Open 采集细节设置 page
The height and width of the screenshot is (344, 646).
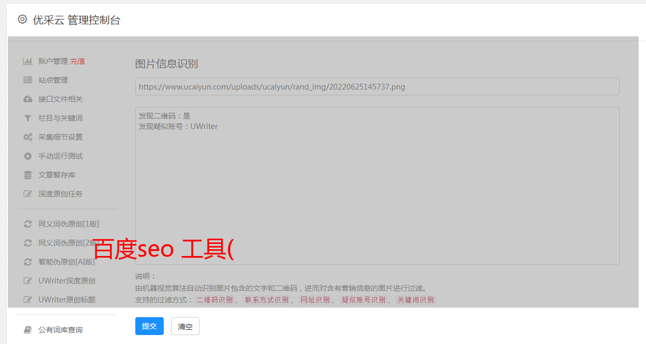click(x=61, y=137)
